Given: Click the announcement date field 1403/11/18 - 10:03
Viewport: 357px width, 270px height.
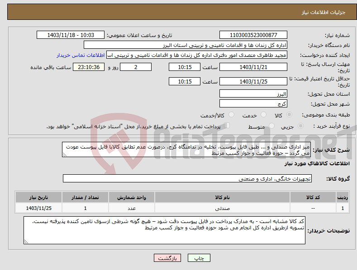Looking at the screenshot, I should click(x=70, y=35).
